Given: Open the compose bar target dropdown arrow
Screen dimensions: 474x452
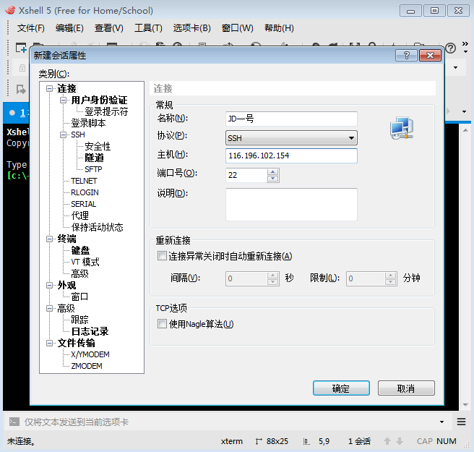Looking at the screenshot, I should point(441,422).
